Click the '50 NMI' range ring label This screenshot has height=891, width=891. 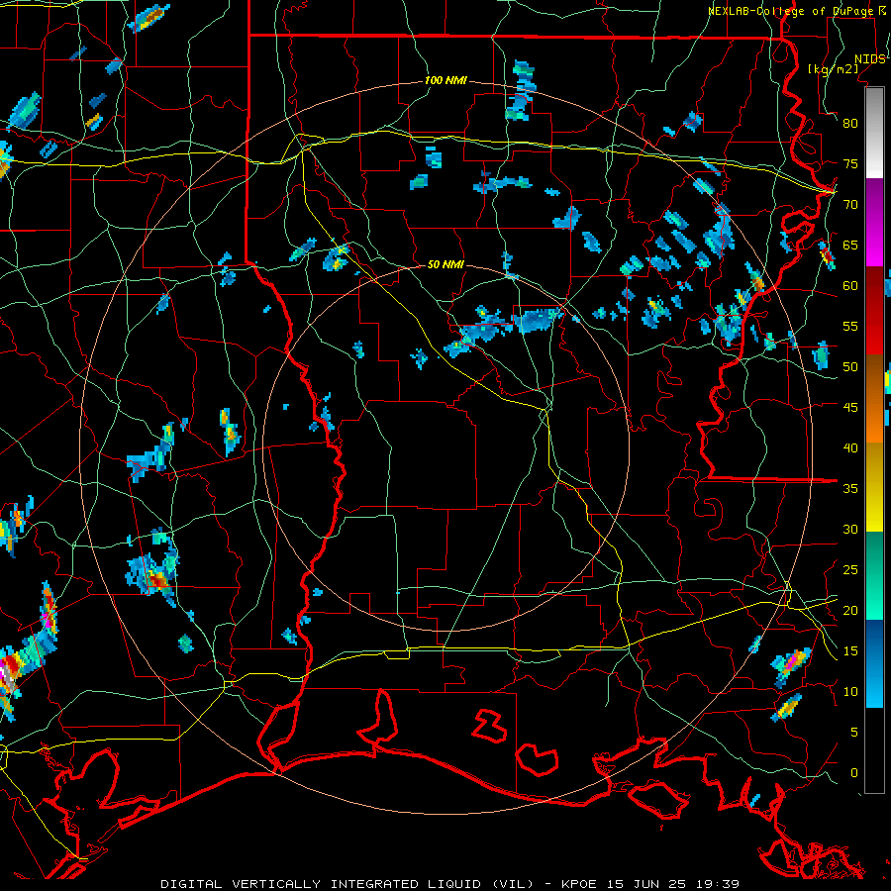coord(445,264)
